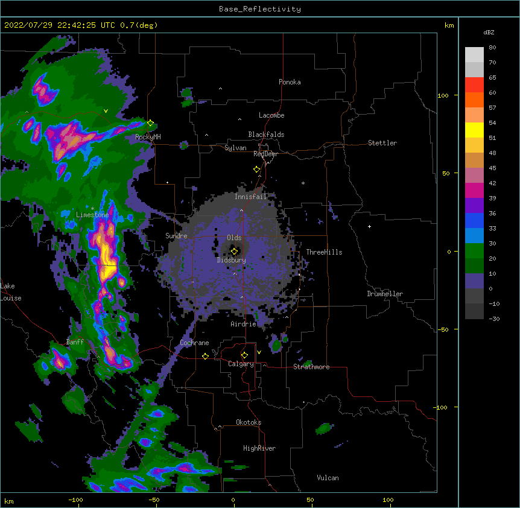Click the RockyMH map label
520x508 pixels.
(x=148, y=137)
